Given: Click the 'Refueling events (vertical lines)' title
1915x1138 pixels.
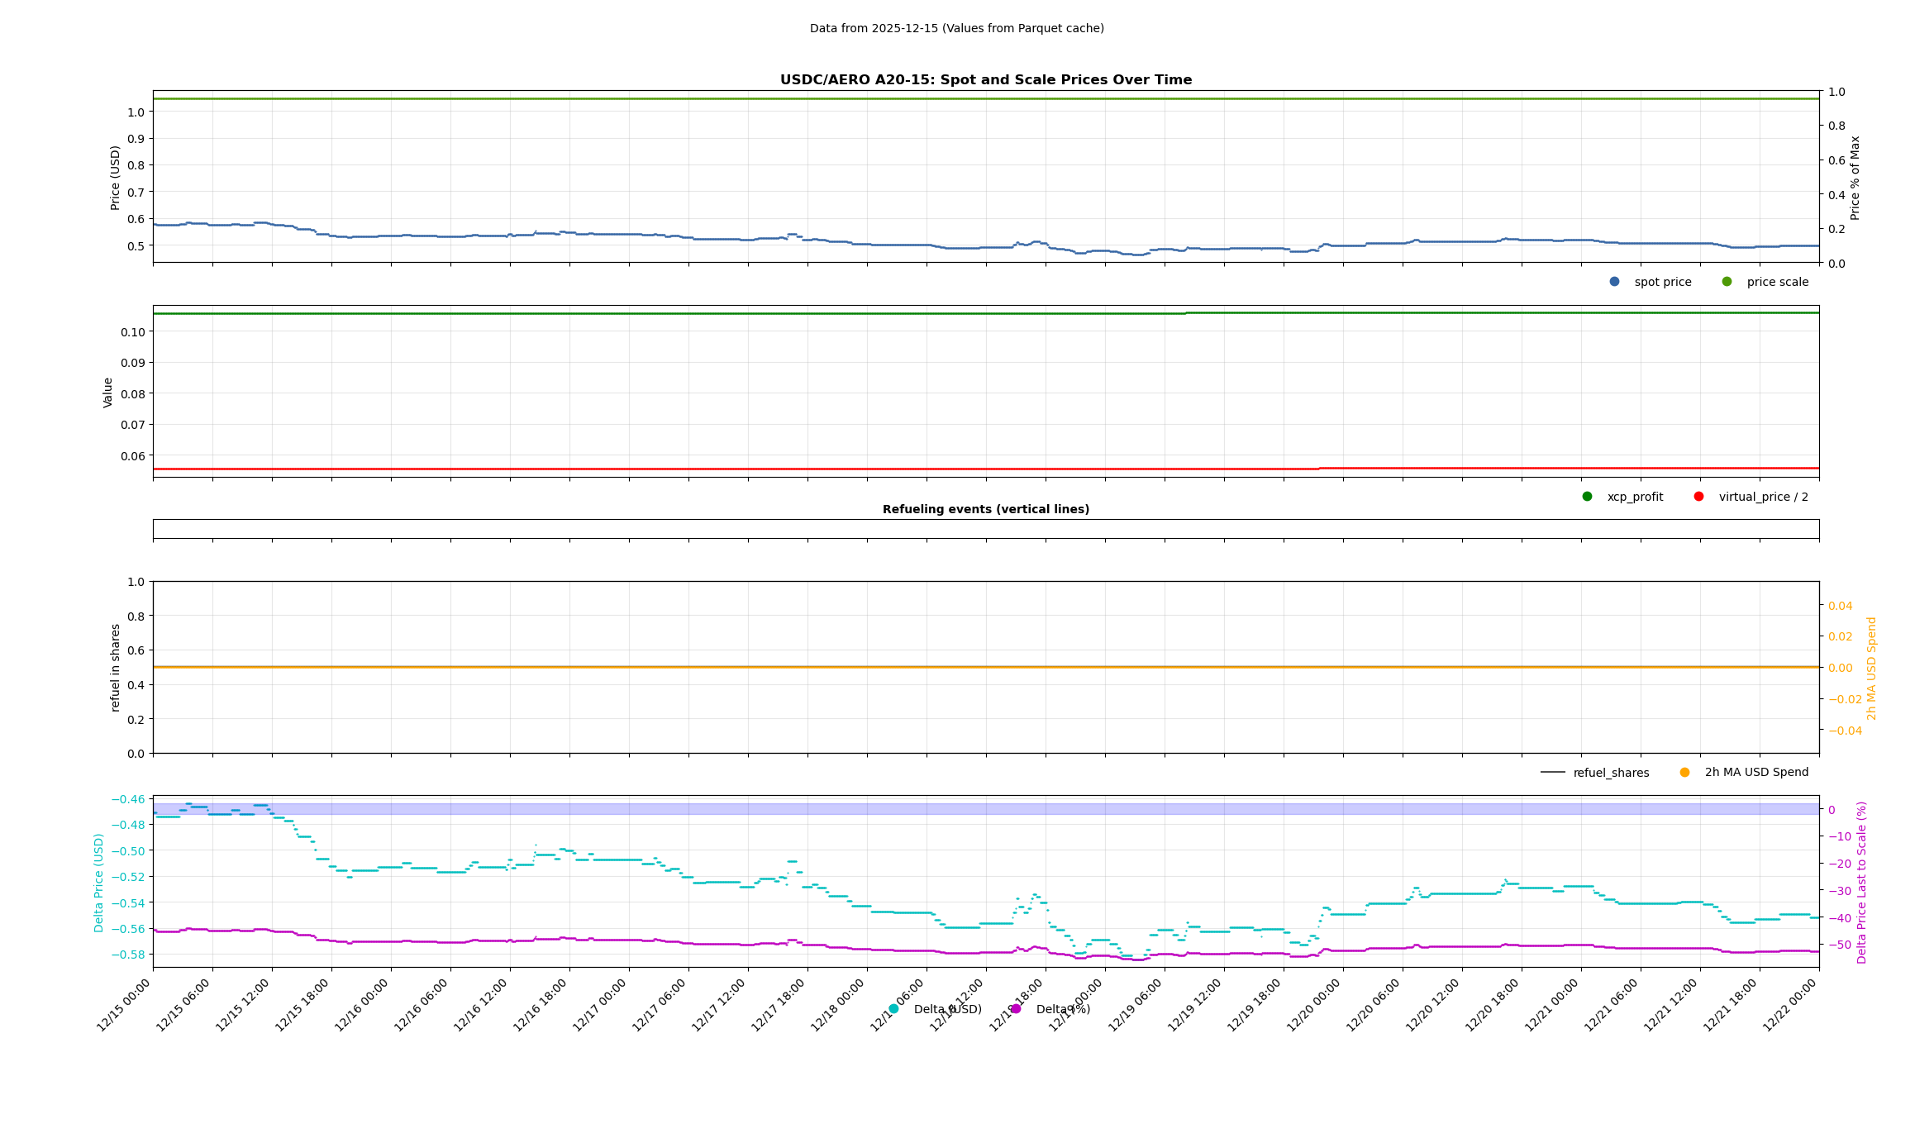Looking at the screenshot, I should click(985, 510).
